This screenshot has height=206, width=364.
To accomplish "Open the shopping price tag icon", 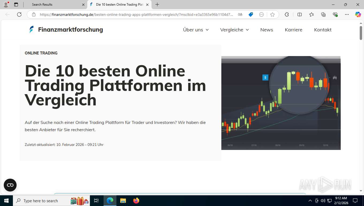I will [x=251, y=14].
